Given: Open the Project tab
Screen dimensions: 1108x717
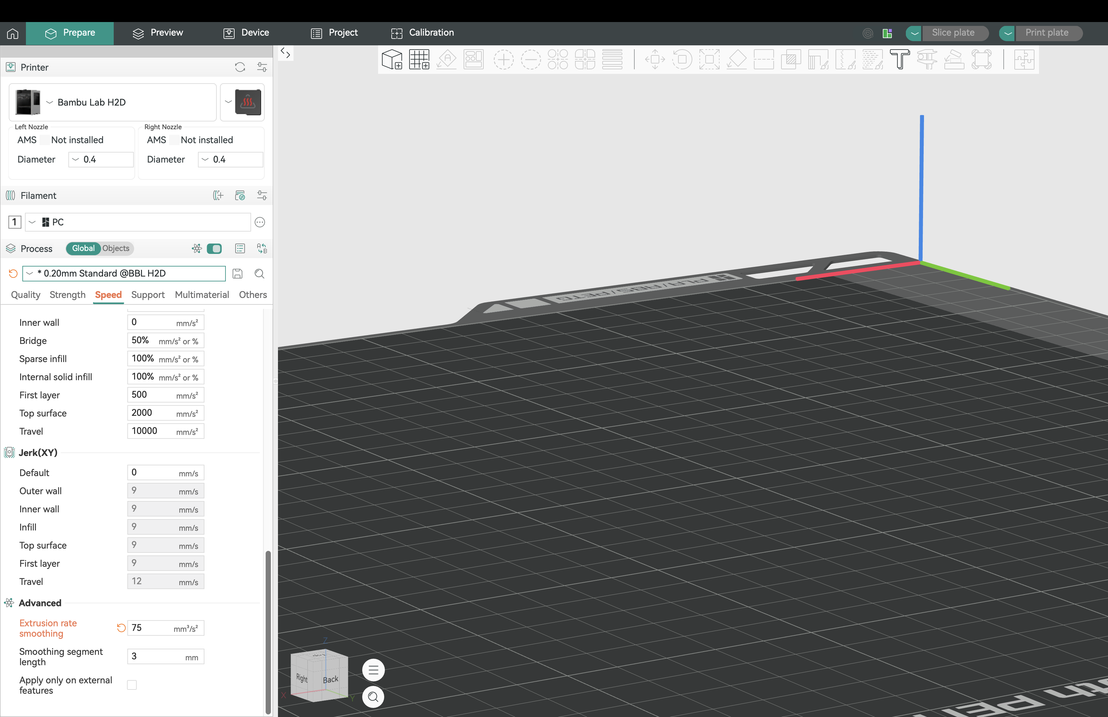Looking at the screenshot, I should (334, 33).
